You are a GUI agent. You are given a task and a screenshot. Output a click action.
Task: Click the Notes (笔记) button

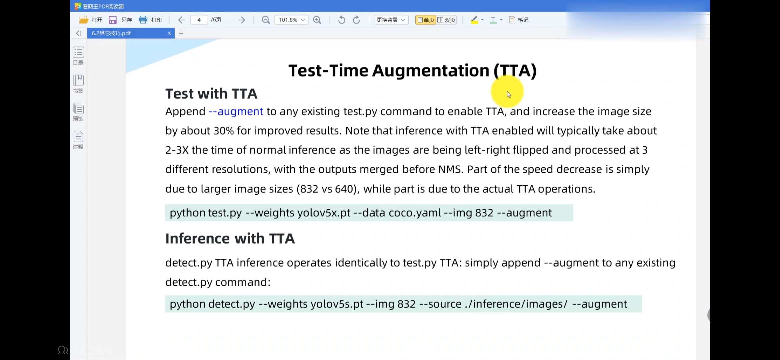[519, 20]
